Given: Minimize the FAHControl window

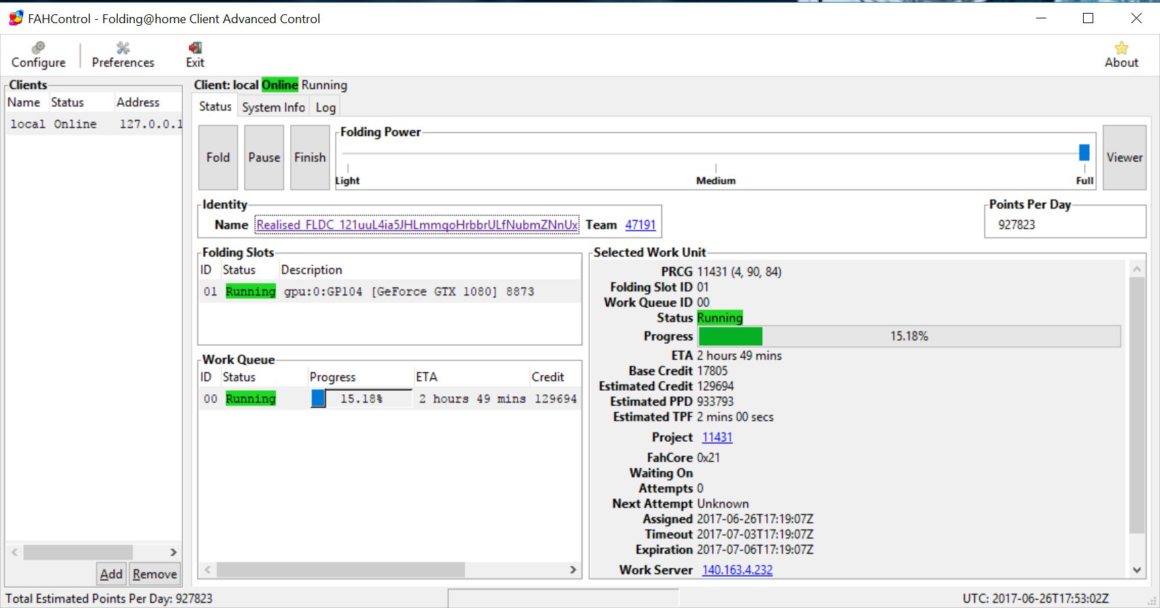Looking at the screenshot, I should 1041,18.
